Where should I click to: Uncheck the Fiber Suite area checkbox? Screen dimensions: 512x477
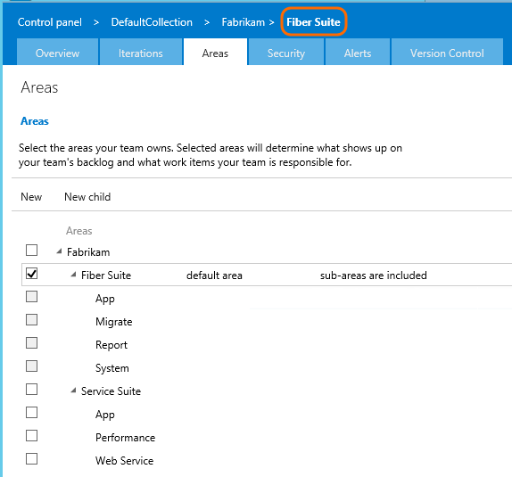[x=32, y=274]
